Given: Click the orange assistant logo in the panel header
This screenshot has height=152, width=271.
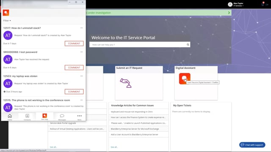Looking at the screenshot, I should point(6,13).
